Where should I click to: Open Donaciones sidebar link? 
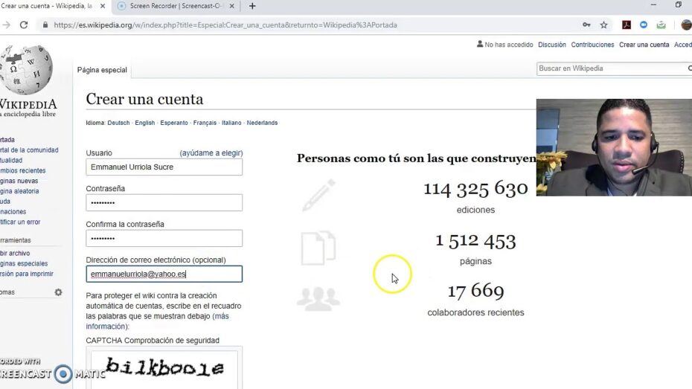tap(13, 212)
